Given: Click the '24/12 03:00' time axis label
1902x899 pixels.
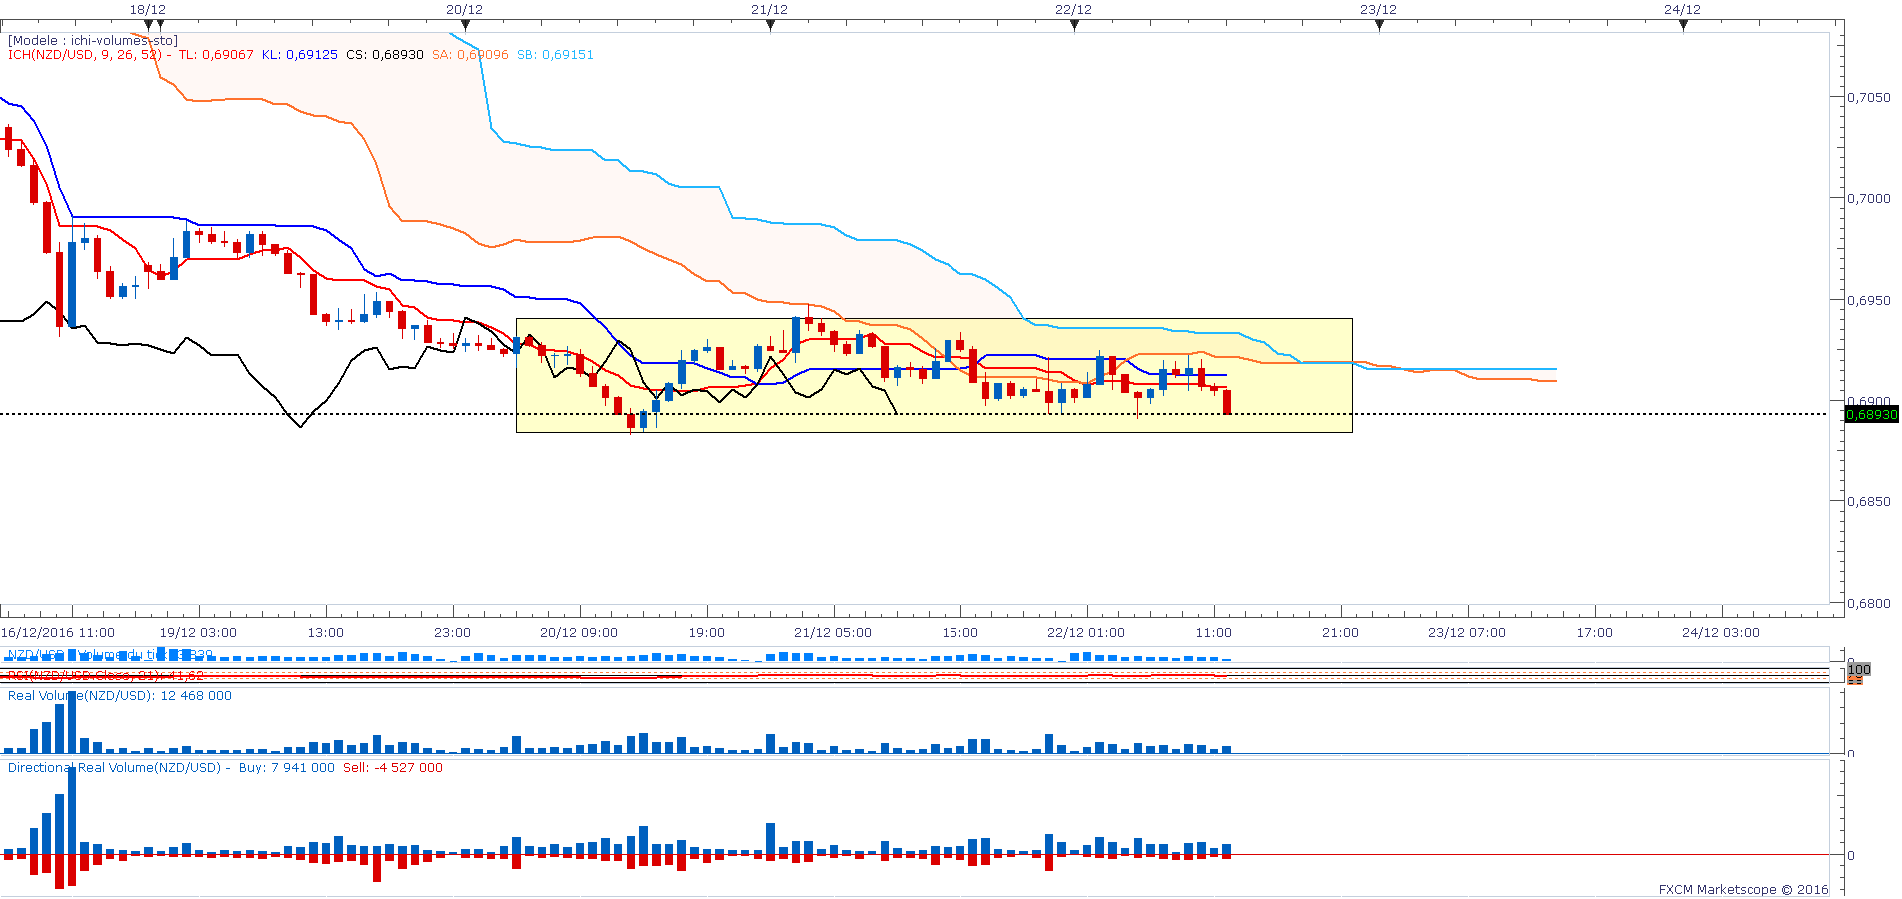Looking at the screenshot, I should point(1721,632).
